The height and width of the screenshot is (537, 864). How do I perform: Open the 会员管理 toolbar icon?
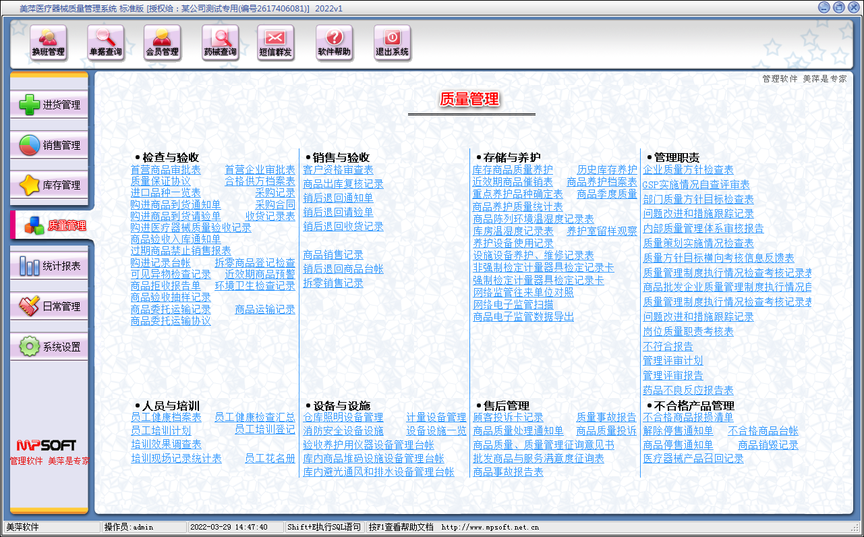(163, 43)
